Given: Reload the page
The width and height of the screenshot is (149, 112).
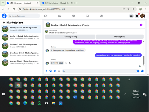Looking at the screenshot, I should tap(14, 9).
